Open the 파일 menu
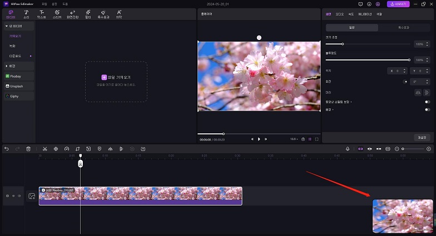436x236 pixels. 44,4
